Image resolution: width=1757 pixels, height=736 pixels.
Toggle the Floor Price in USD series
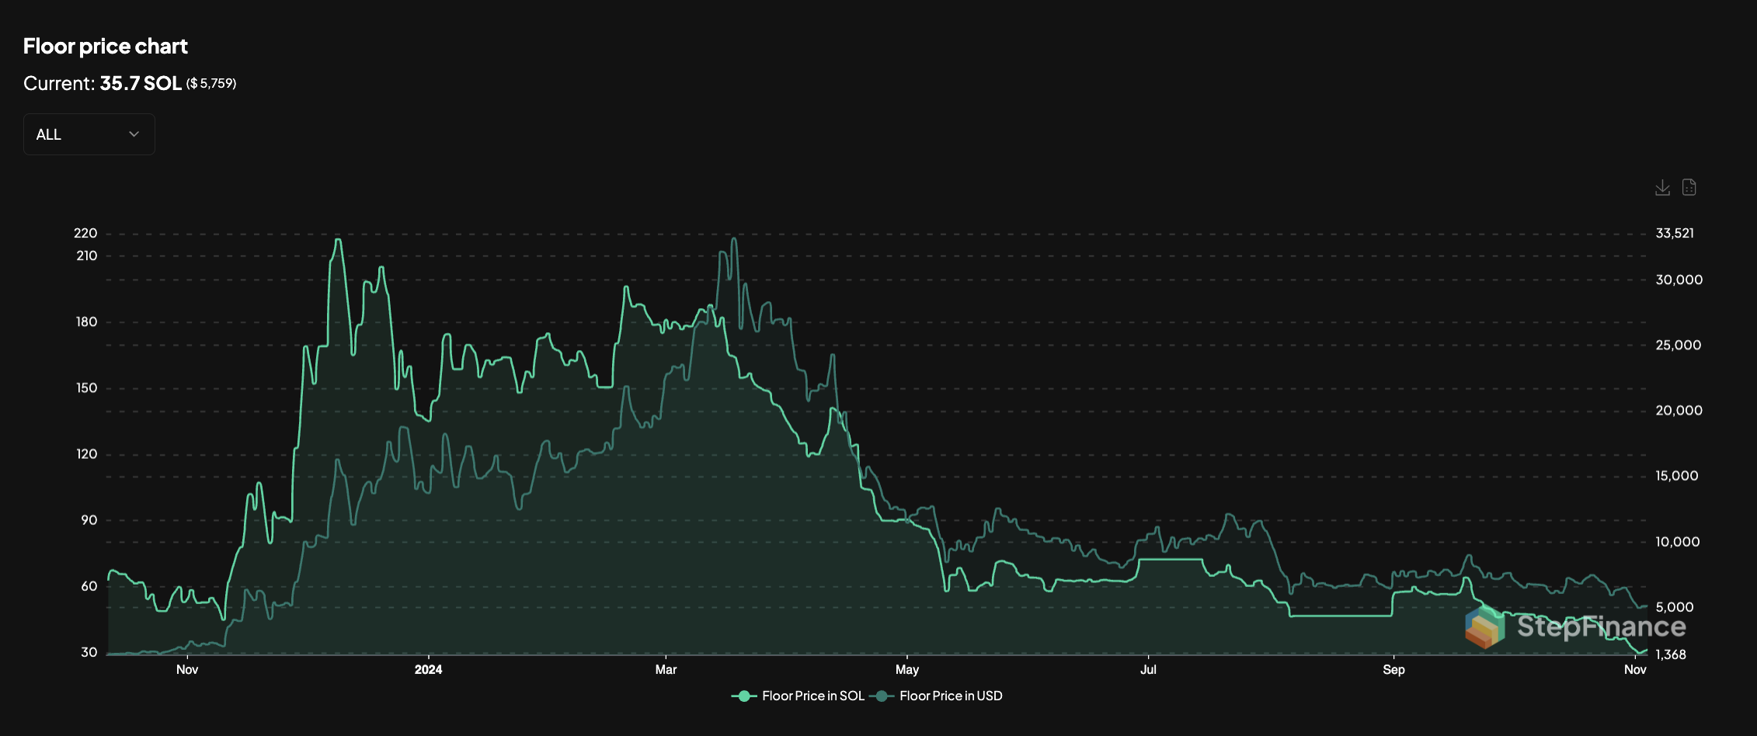click(x=950, y=696)
